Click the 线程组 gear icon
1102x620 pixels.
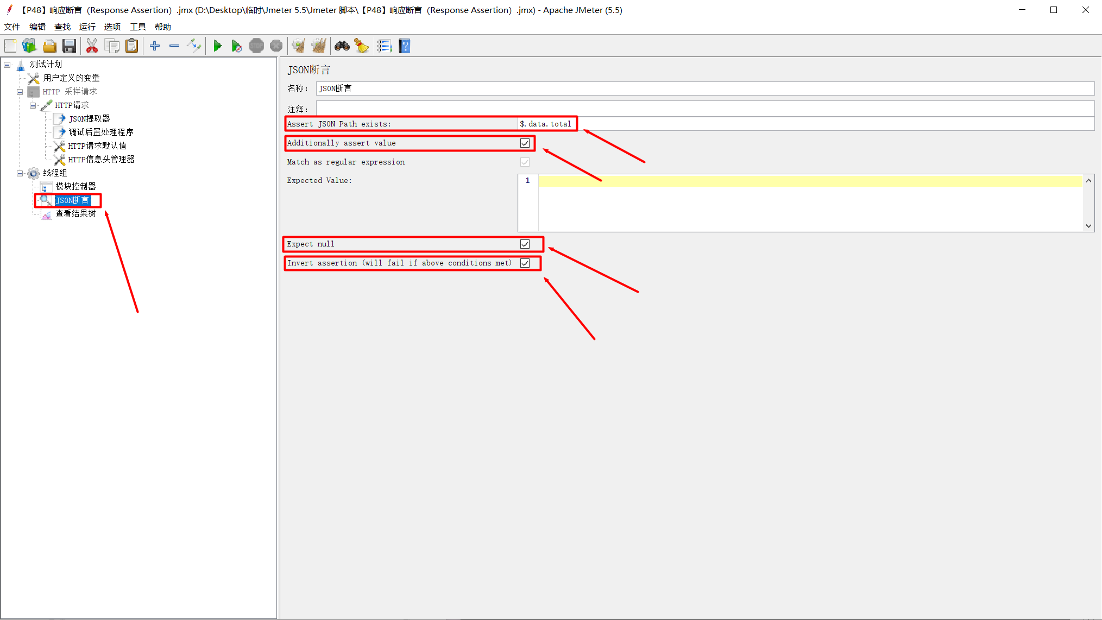[34, 173]
